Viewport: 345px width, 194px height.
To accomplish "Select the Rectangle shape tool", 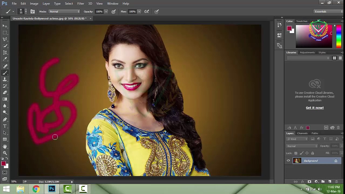I will click(x=5, y=139).
